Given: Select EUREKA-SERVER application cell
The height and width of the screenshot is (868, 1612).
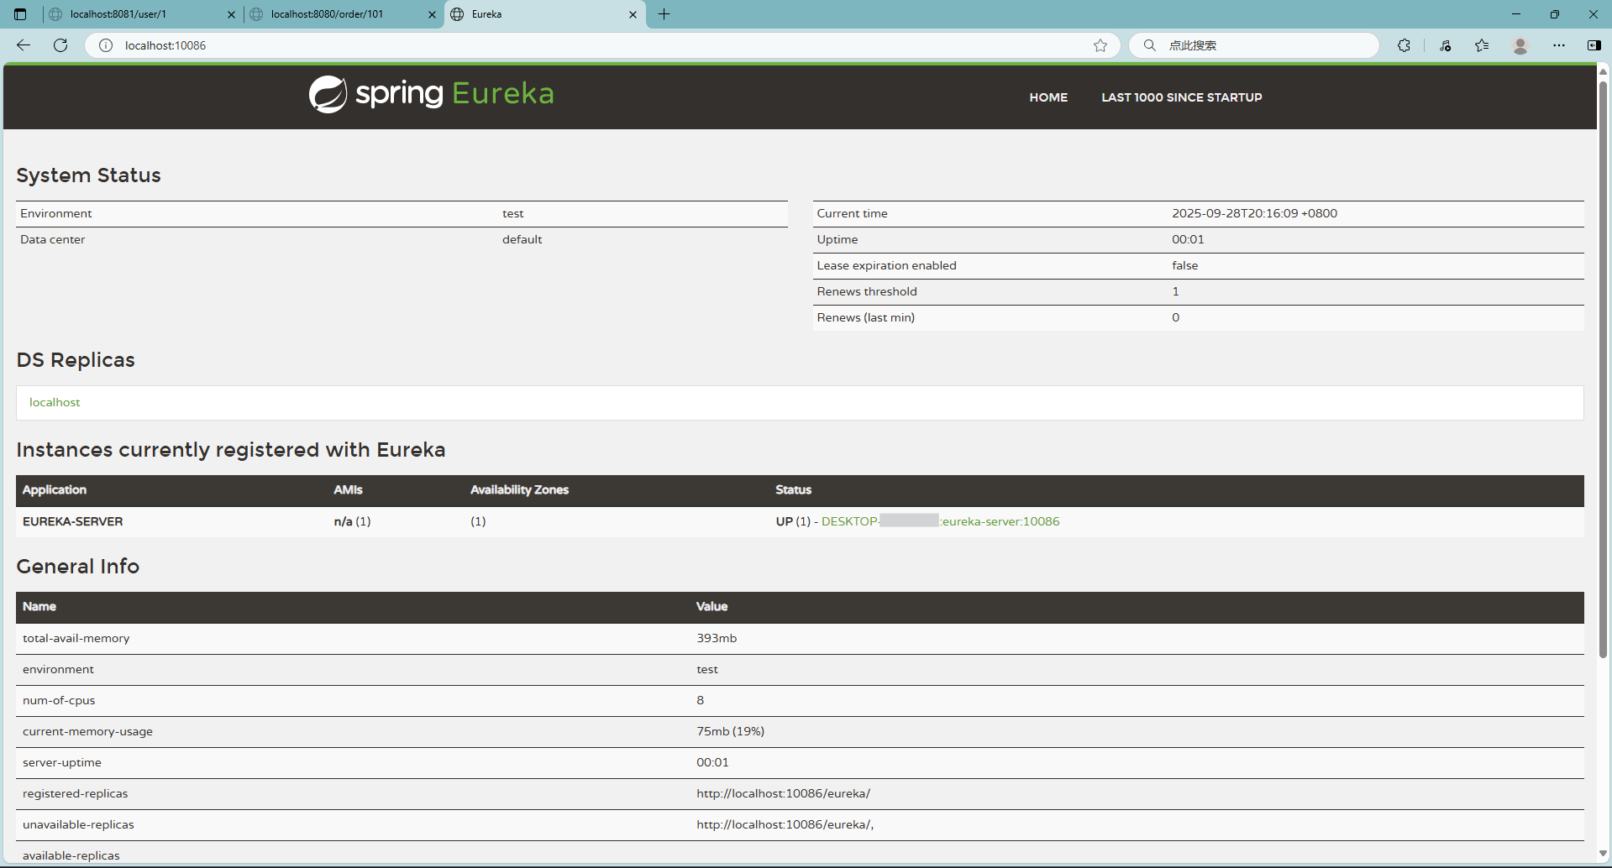Looking at the screenshot, I should [x=73, y=521].
